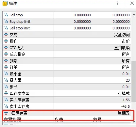
Task: Click the 交易期间 column header
Action: click(x=12, y=119)
